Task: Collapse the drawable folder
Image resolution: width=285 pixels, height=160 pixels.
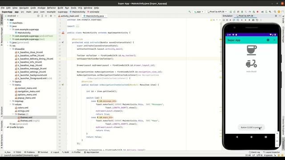Action: (x=11, y=49)
